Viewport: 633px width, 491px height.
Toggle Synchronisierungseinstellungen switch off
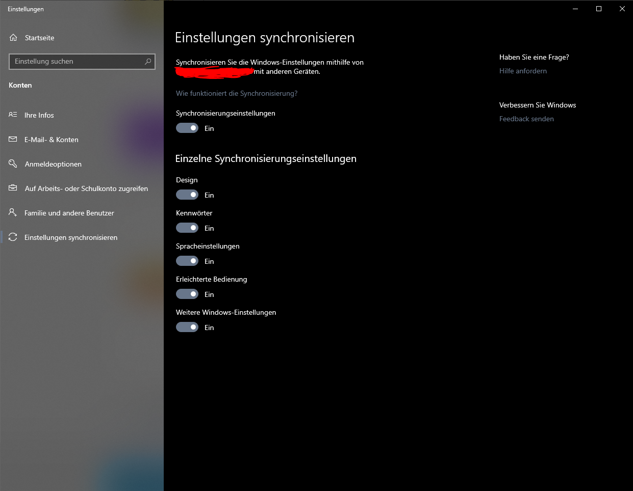pos(187,128)
